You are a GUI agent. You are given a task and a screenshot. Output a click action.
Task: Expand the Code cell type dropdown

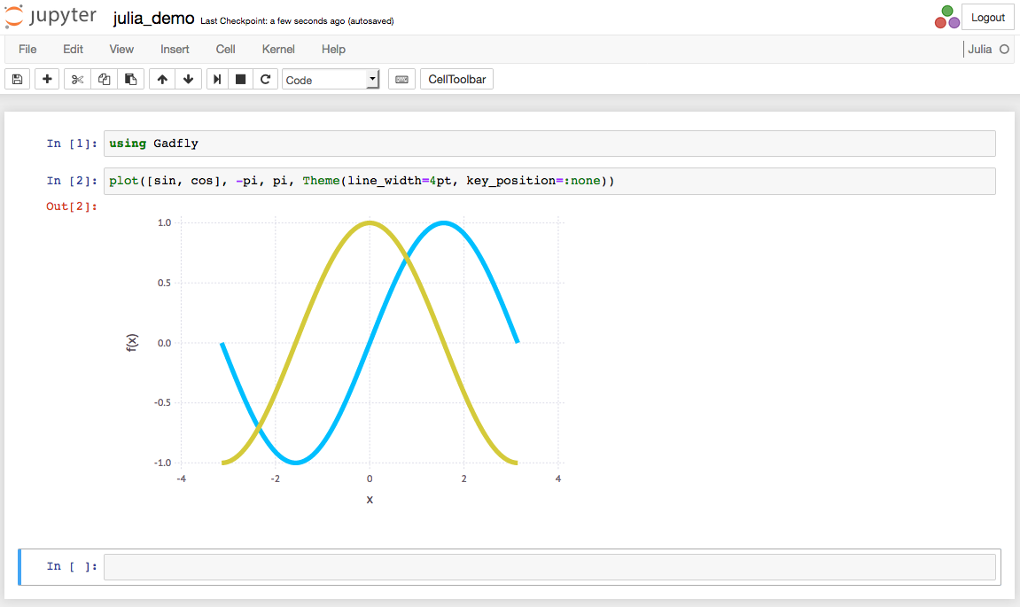[331, 80]
